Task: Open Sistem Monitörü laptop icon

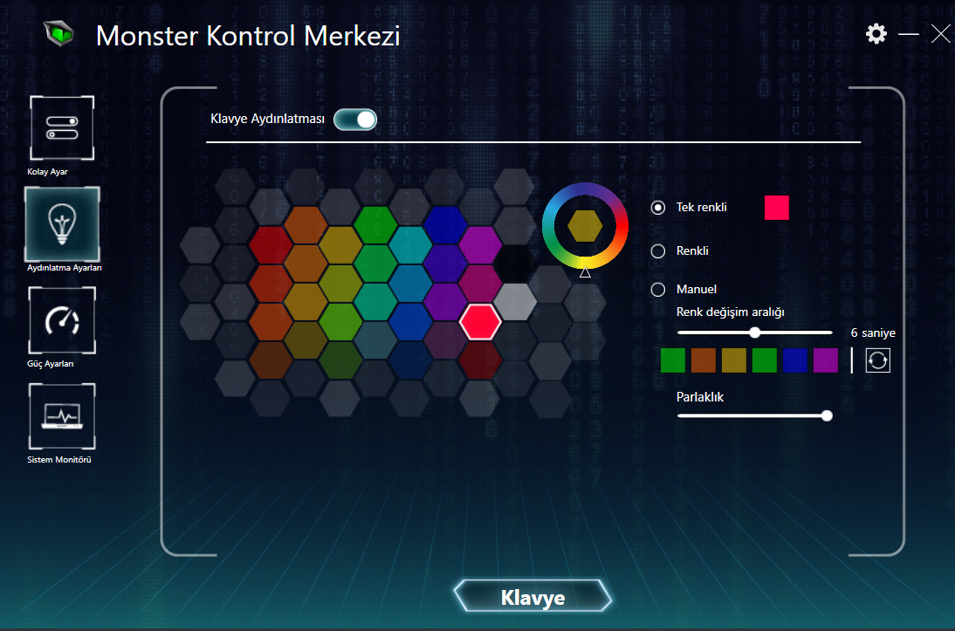Action: point(62,416)
